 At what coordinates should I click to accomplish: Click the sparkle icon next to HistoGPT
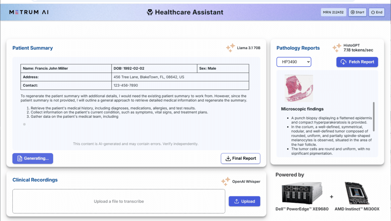pos(337,48)
